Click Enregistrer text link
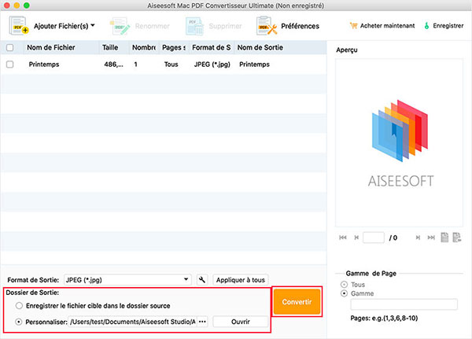The height and width of the screenshot is (339, 472). pyautogui.click(x=448, y=26)
